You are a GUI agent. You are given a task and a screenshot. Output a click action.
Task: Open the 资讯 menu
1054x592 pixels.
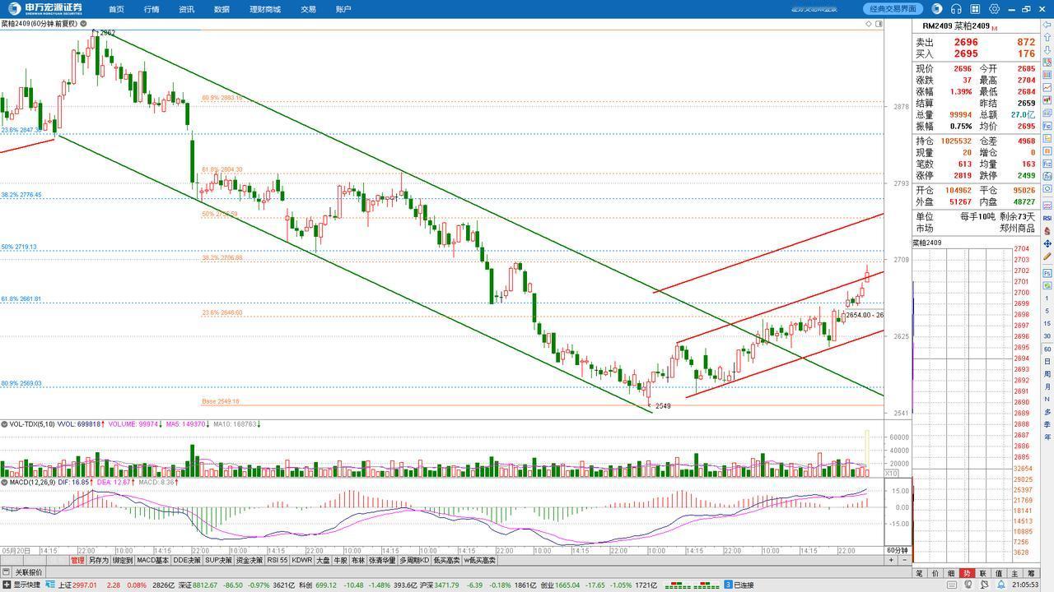(x=186, y=9)
